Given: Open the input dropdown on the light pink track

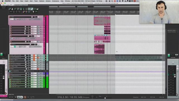Looking at the screenshot, I should [35, 47].
